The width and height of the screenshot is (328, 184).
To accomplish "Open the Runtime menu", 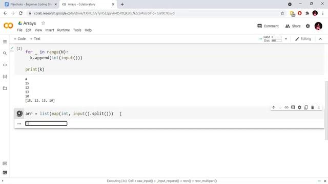I will (64, 30).
